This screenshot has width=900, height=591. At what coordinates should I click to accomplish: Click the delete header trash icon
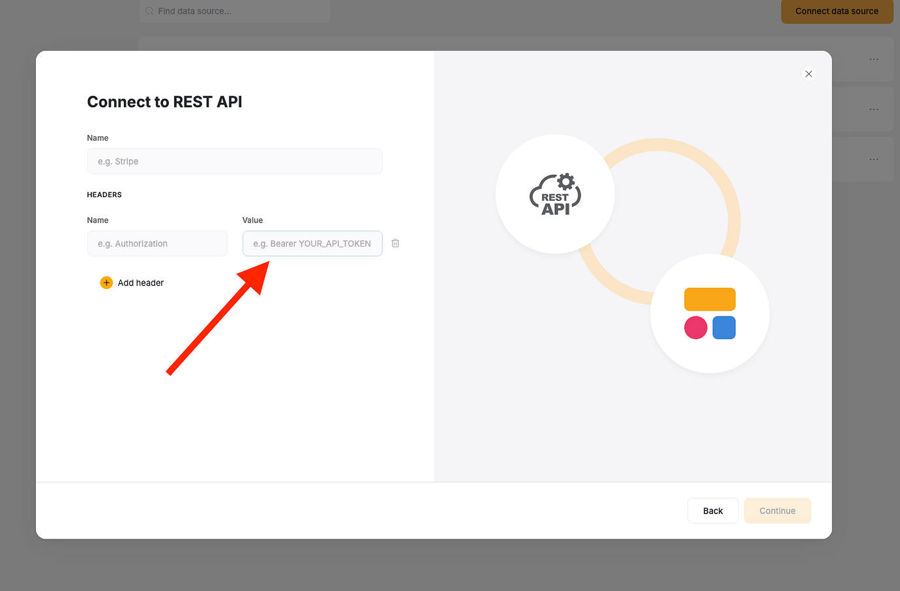point(395,243)
